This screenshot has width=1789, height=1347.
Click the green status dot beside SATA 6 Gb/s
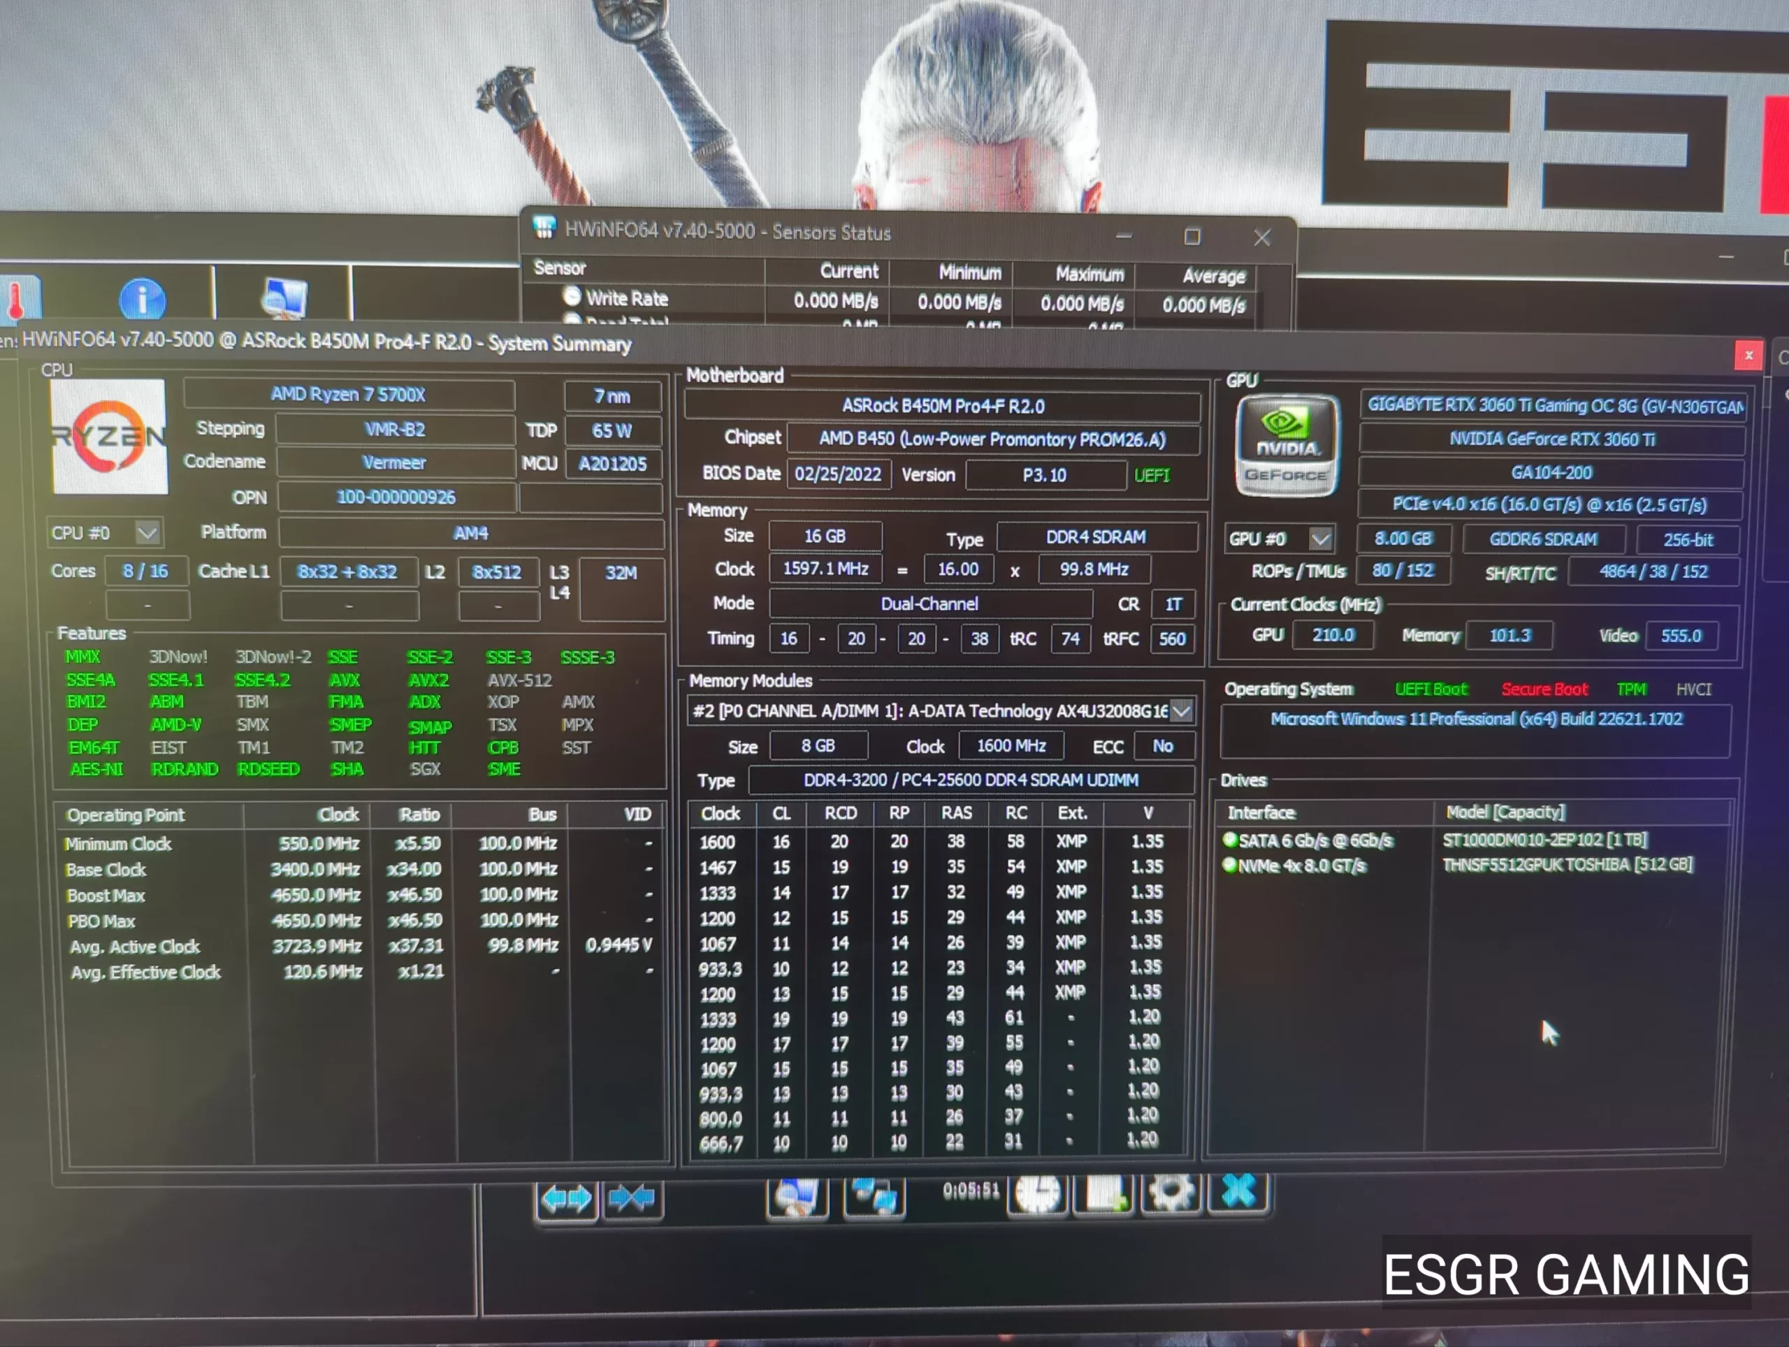1230,840
